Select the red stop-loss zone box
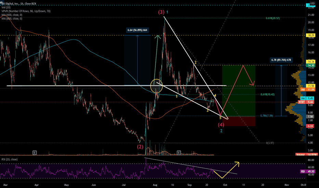319x188 pixels. 239,121
